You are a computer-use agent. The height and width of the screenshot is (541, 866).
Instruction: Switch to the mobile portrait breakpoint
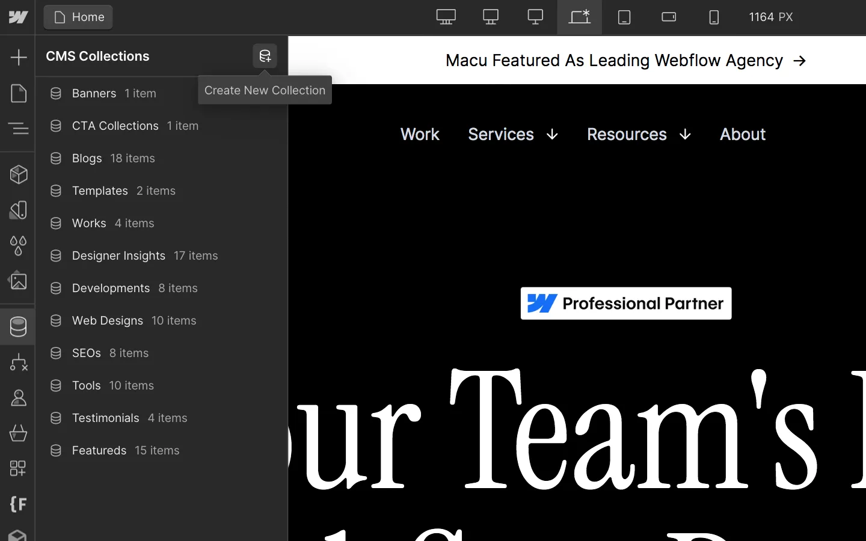coord(714,17)
